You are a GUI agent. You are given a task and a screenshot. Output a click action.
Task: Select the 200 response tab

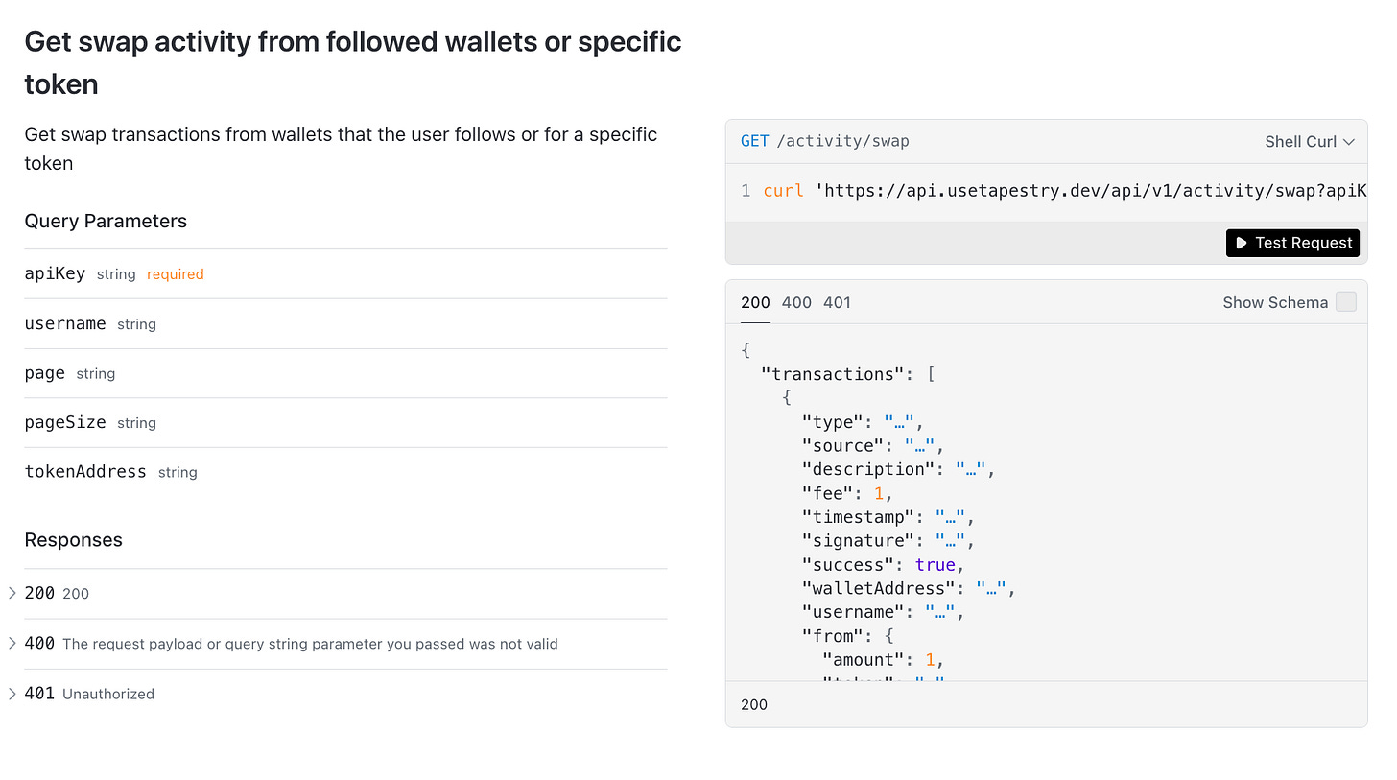pyautogui.click(x=755, y=302)
